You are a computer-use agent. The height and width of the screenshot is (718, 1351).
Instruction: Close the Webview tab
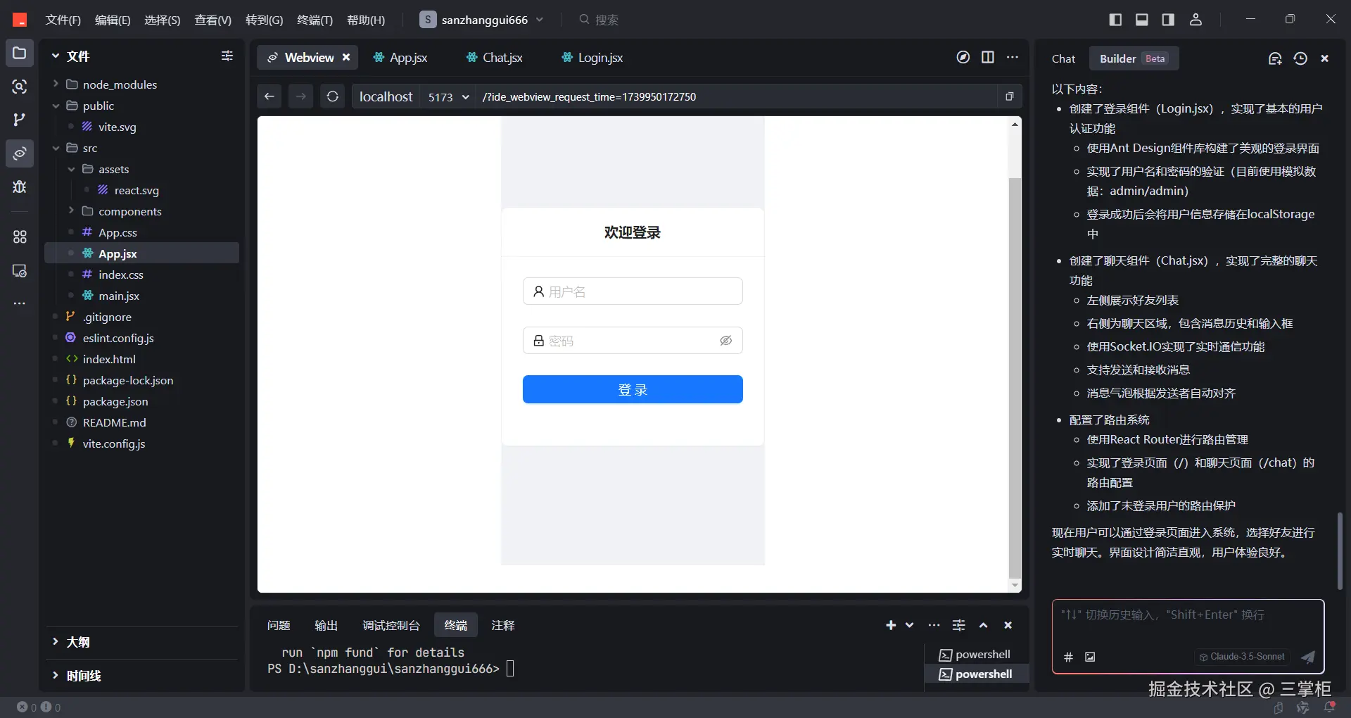tap(346, 57)
